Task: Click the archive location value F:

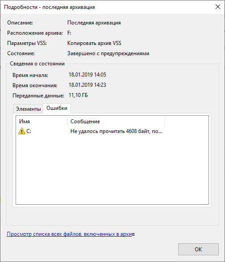Action: pyautogui.click(x=69, y=33)
